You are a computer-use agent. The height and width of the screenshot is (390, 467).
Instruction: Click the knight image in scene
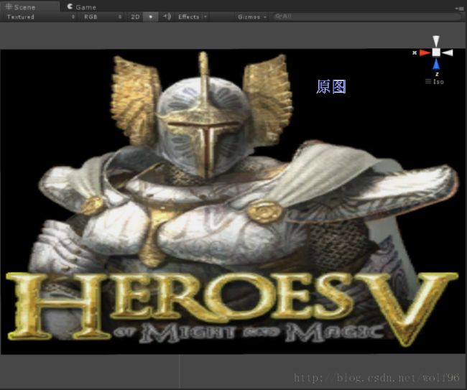(232, 202)
